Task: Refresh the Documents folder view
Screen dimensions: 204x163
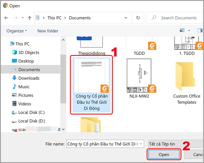Action: 138,18
